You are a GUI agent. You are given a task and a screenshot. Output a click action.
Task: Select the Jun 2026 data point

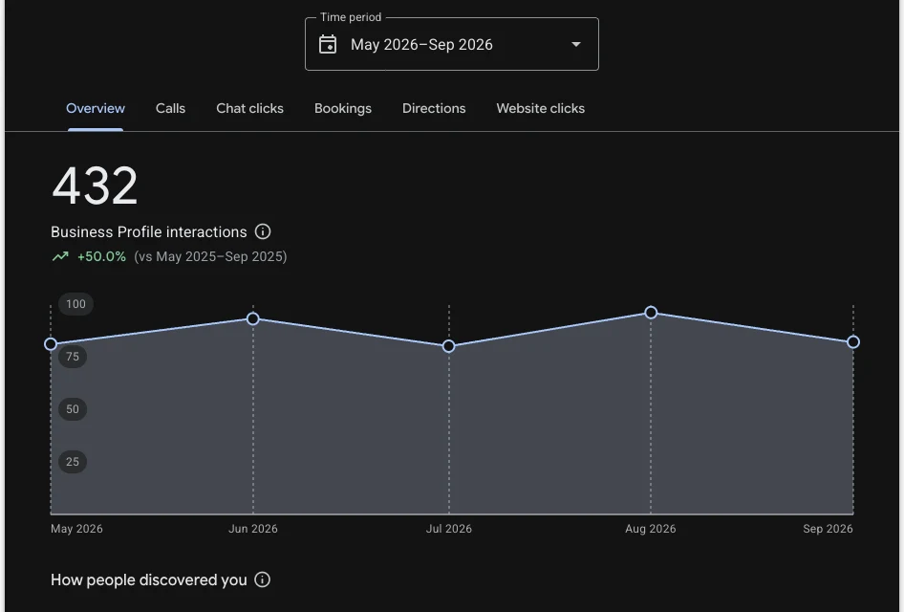252,318
